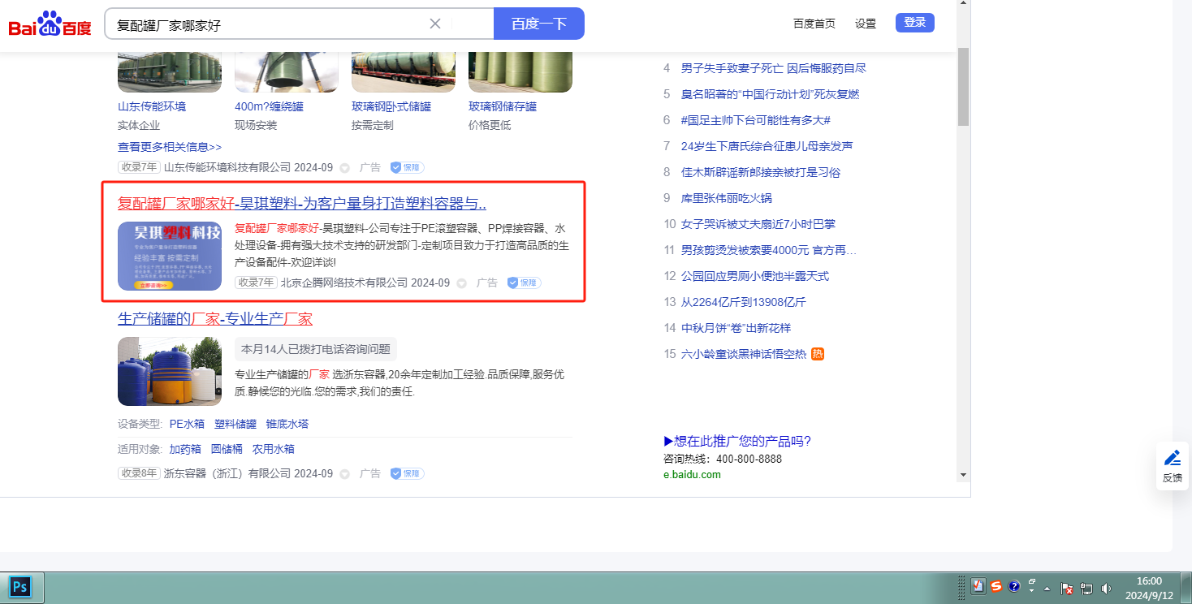Click the page scrollbar down arrow

(x=963, y=474)
